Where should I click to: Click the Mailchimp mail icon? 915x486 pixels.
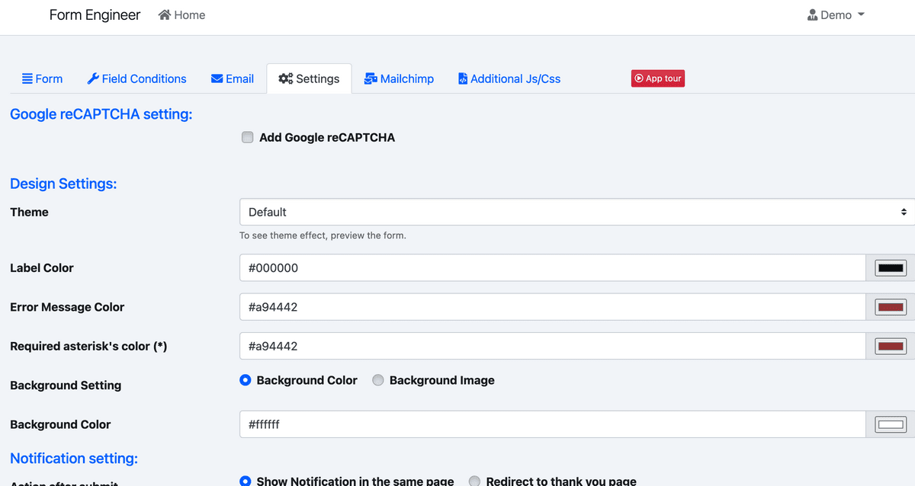coord(371,78)
